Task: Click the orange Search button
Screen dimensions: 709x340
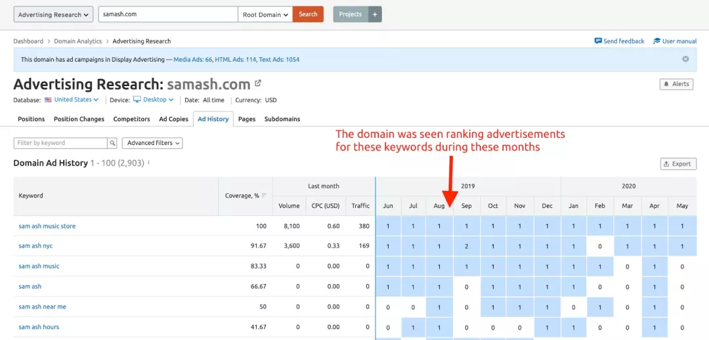Action: [x=308, y=14]
